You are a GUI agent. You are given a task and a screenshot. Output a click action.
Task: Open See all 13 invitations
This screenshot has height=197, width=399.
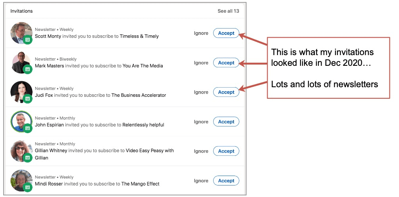click(x=228, y=11)
